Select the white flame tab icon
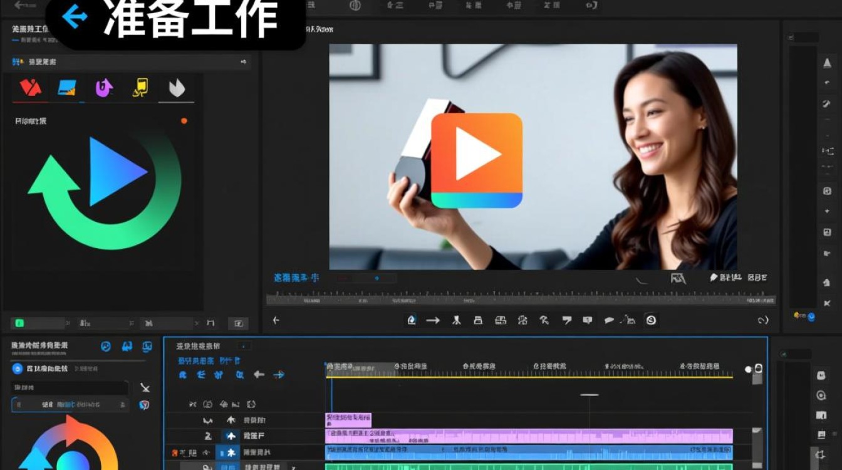The height and width of the screenshot is (470, 842). tap(177, 88)
